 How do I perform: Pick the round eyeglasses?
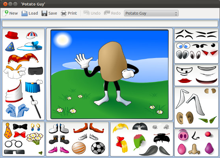pos(13,144)
